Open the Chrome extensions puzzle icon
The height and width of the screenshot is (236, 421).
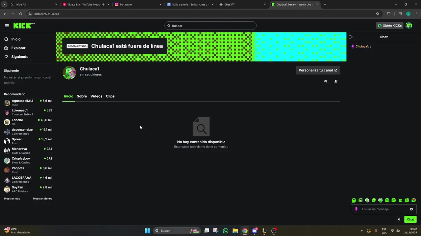click(389, 14)
